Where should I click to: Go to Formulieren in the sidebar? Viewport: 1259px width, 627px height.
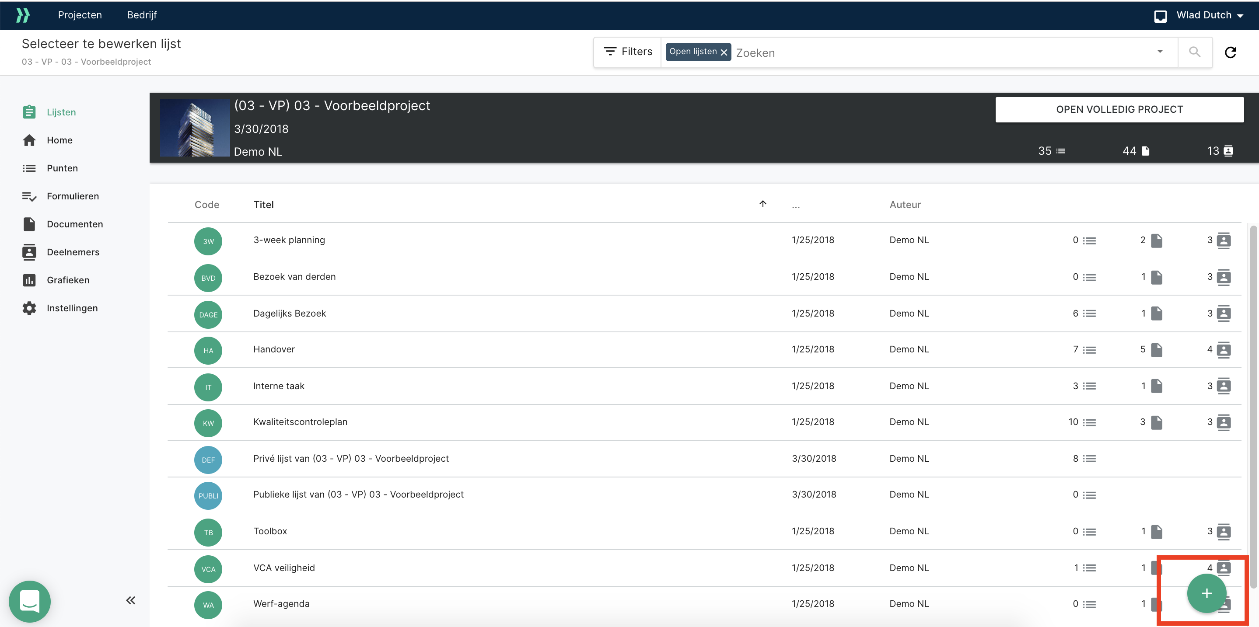click(73, 196)
